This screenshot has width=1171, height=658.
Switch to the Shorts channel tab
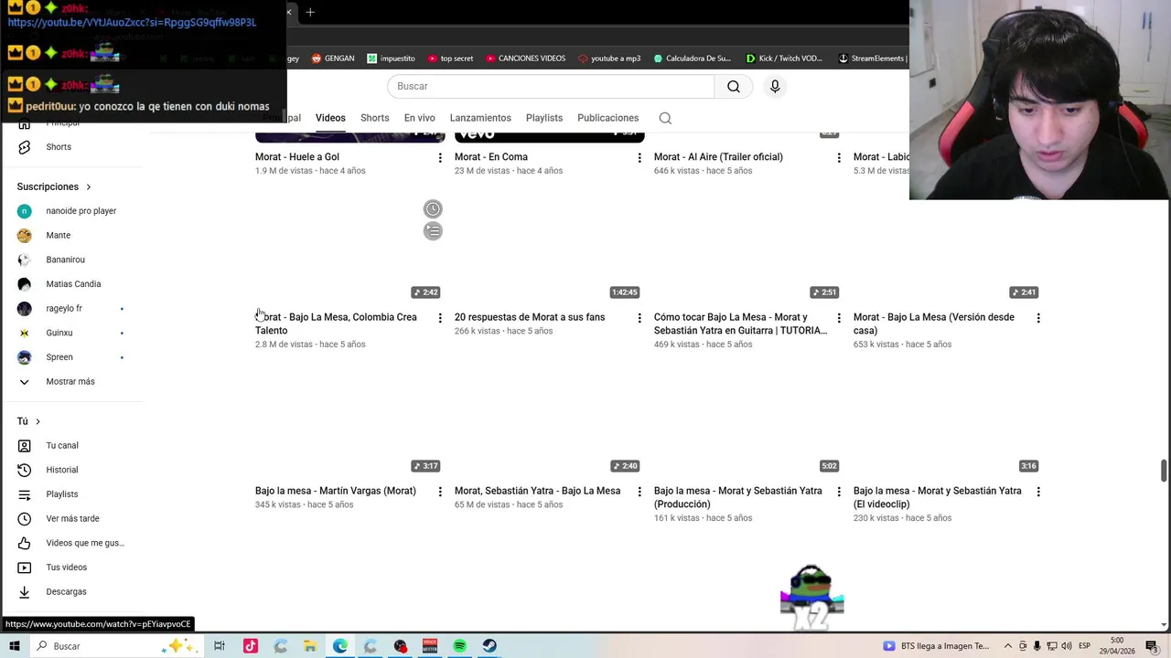click(374, 118)
